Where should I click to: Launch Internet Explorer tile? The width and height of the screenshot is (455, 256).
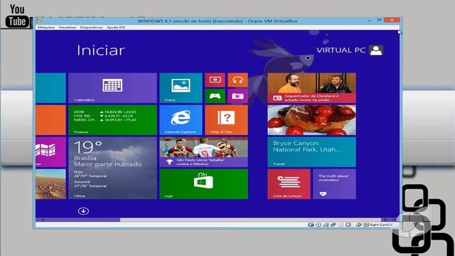[x=181, y=120]
